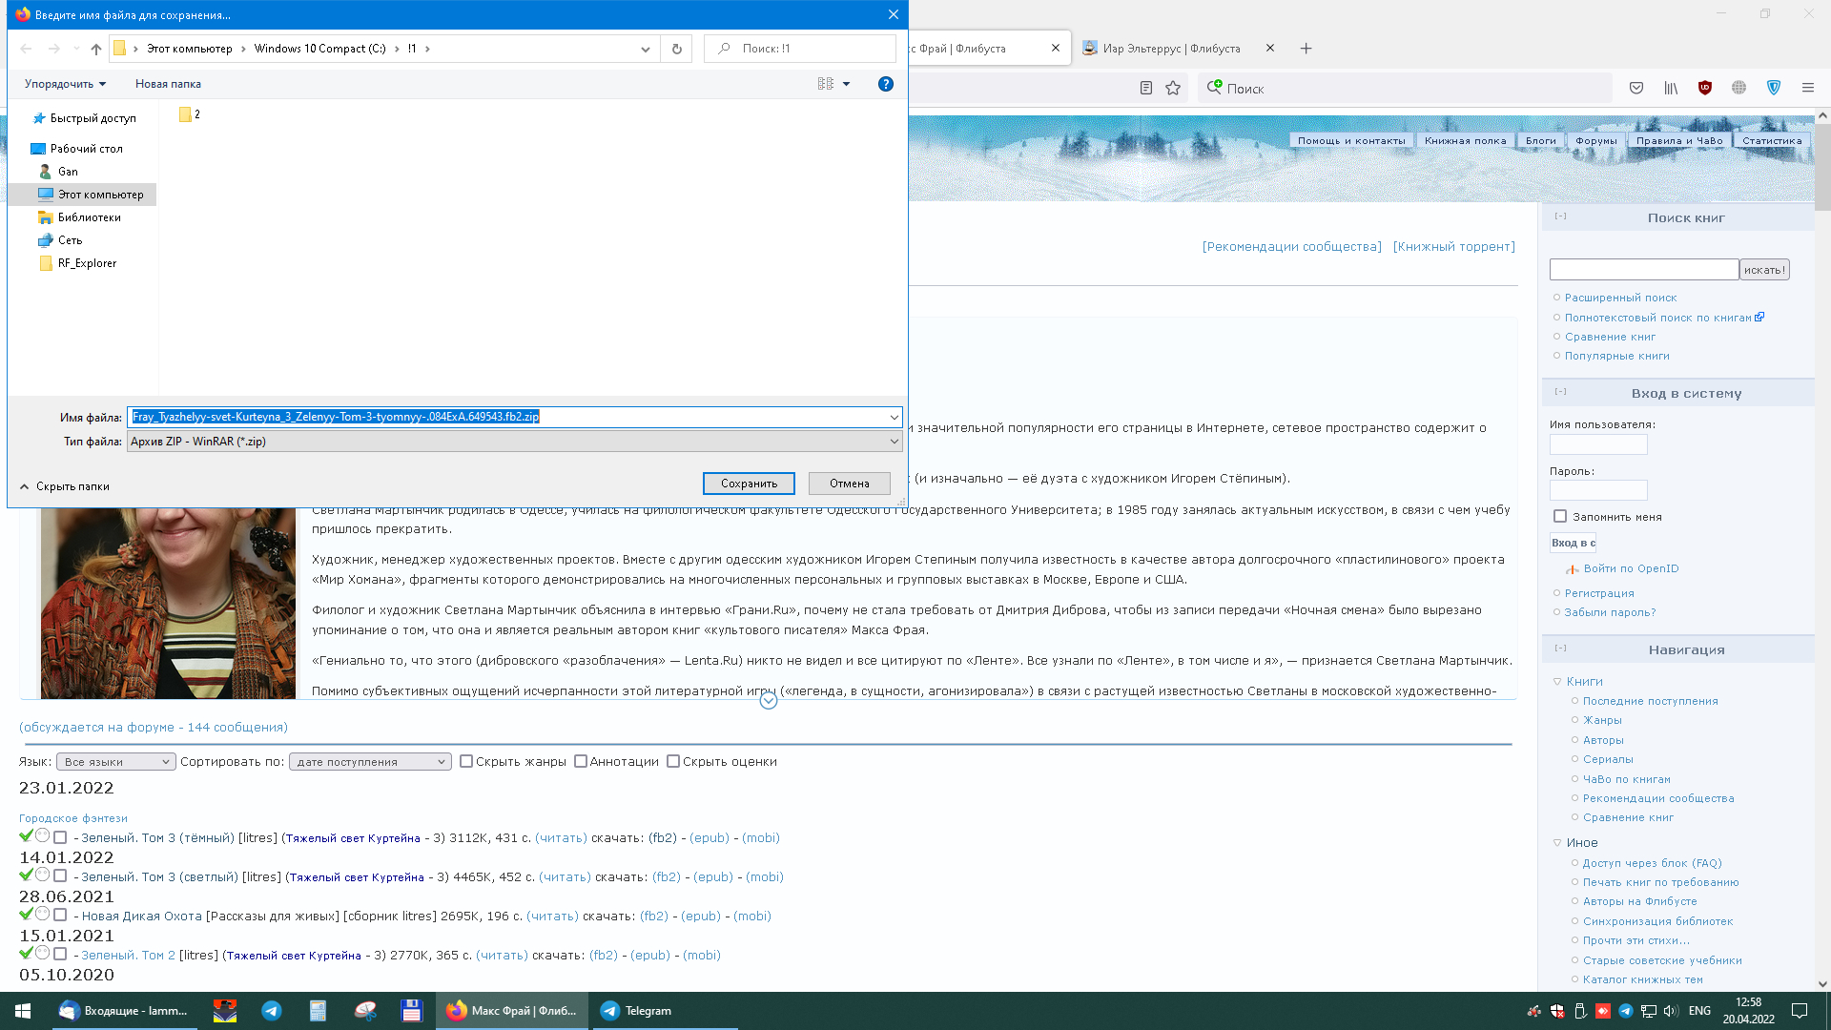Bookmark this page with the star icon
Image resolution: width=1831 pixels, height=1030 pixels.
(x=1173, y=88)
